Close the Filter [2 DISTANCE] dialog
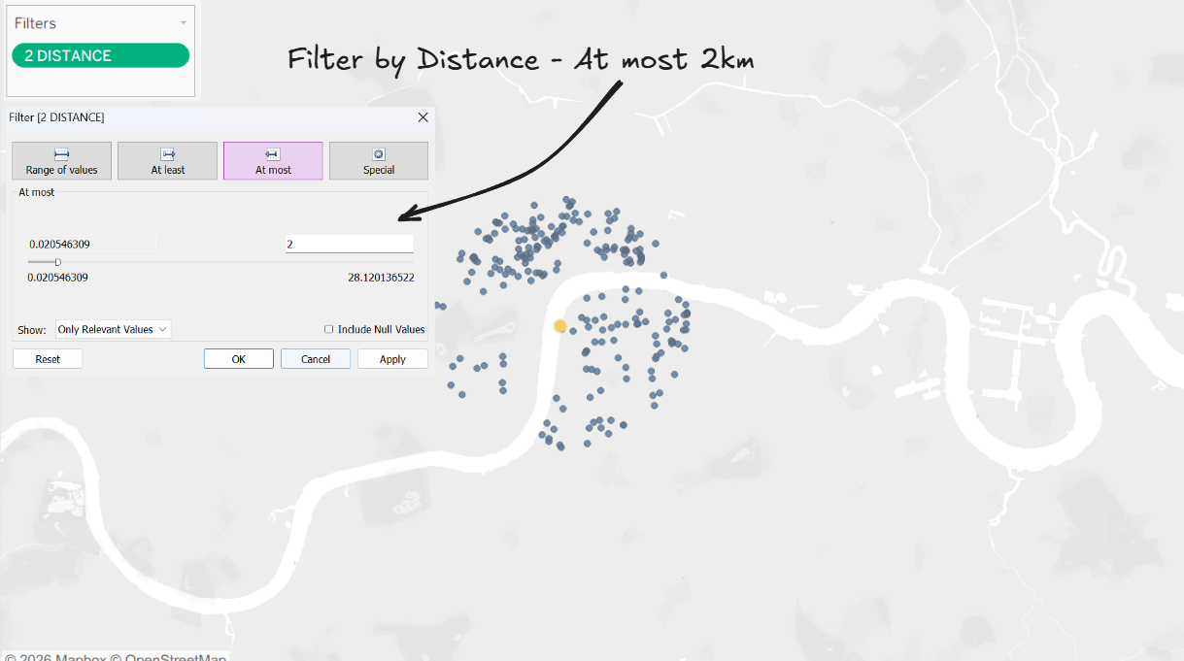 (423, 117)
